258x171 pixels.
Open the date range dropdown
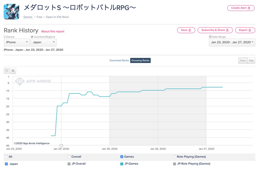coord(232,42)
